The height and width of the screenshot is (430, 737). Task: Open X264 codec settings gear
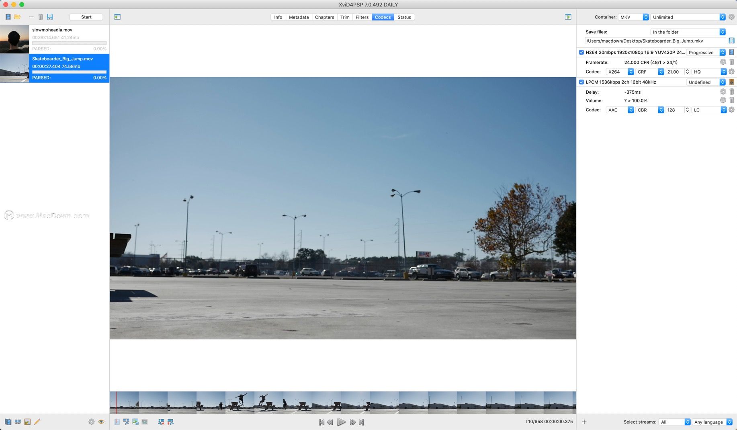click(732, 72)
